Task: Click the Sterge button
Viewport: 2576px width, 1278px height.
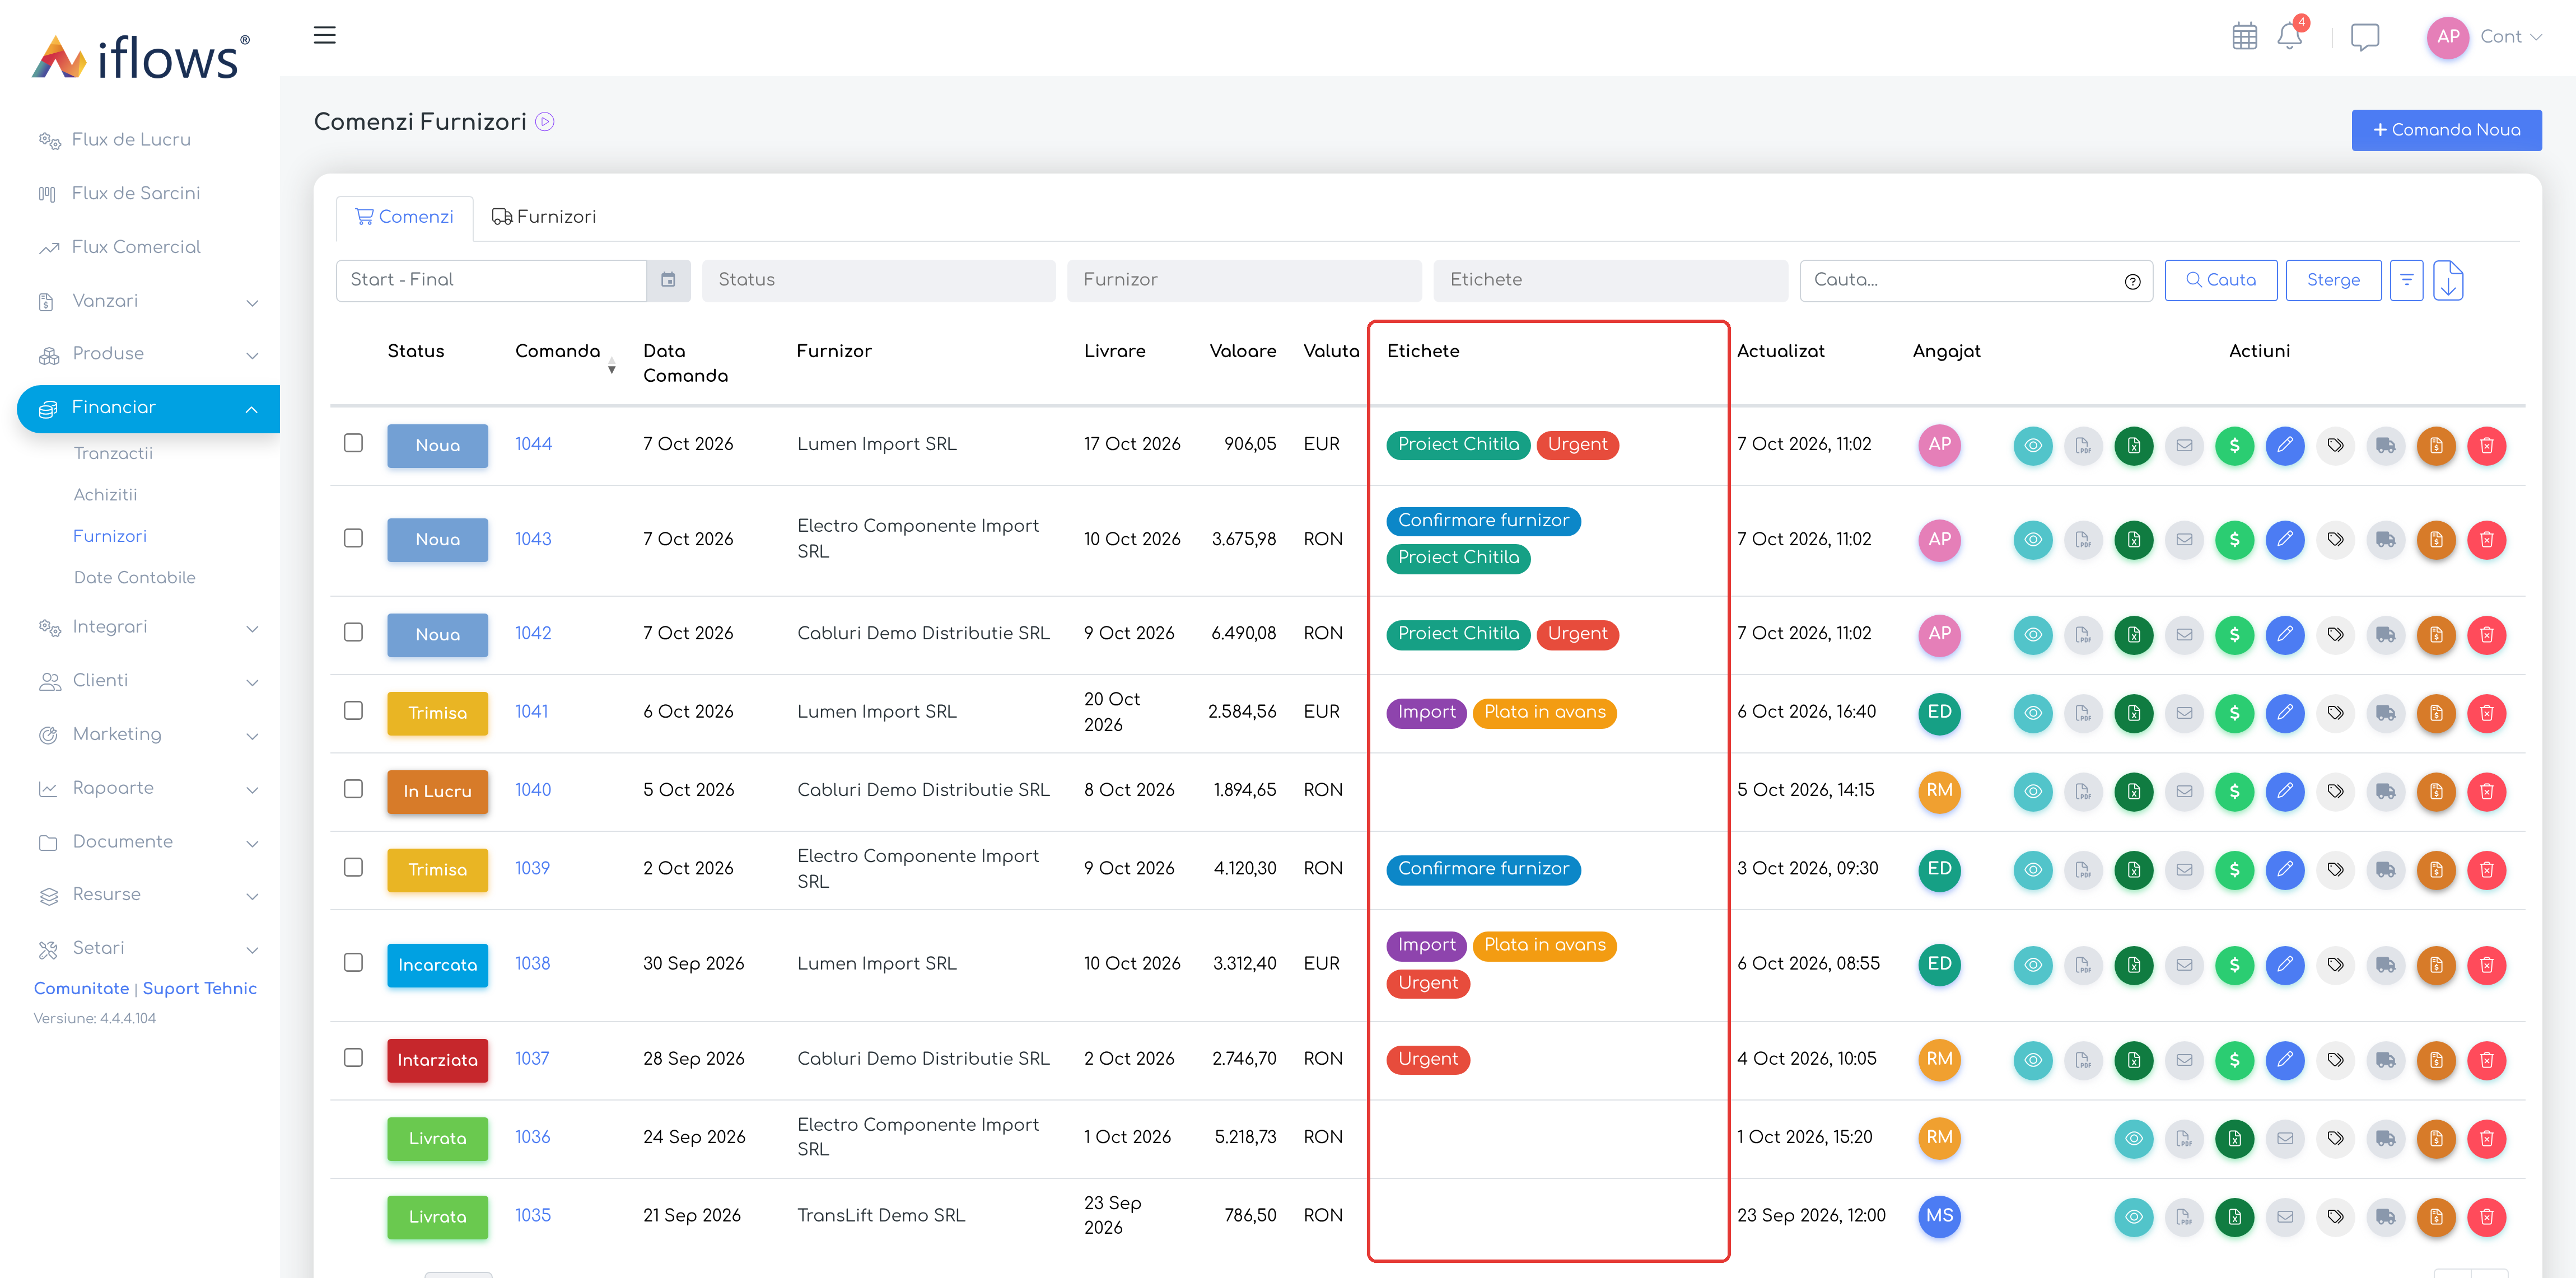Action: coord(2333,280)
